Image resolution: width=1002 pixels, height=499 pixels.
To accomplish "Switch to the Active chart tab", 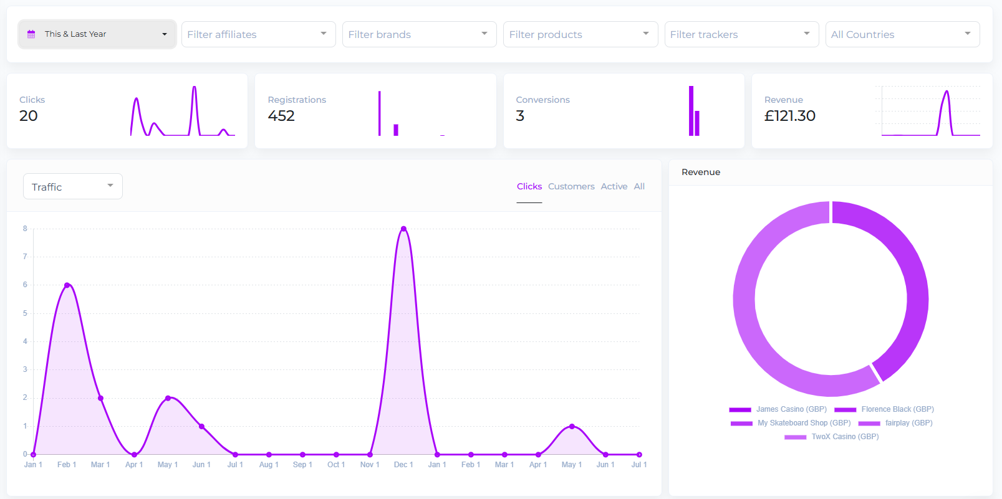I will [614, 186].
